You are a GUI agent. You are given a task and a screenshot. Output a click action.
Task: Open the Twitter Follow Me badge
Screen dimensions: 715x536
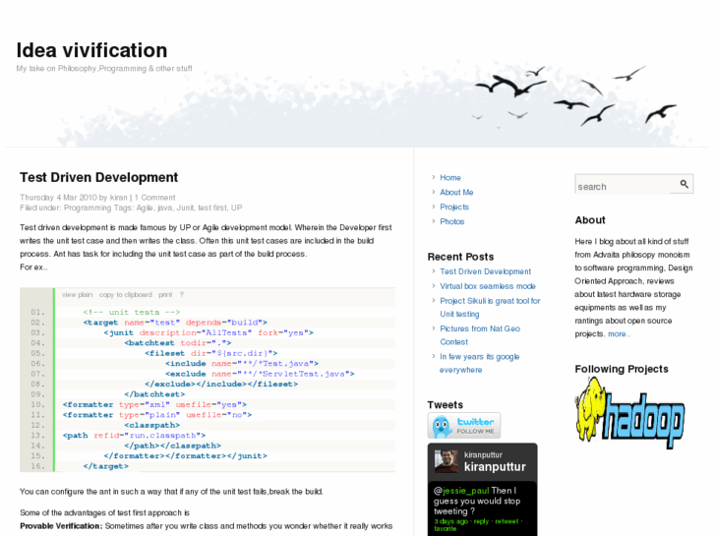[464, 426]
